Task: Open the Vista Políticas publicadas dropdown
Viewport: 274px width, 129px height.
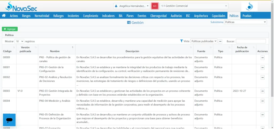Action: (204, 41)
